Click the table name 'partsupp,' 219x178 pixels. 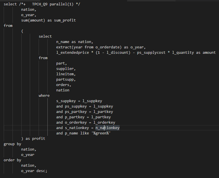tap(66, 80)
